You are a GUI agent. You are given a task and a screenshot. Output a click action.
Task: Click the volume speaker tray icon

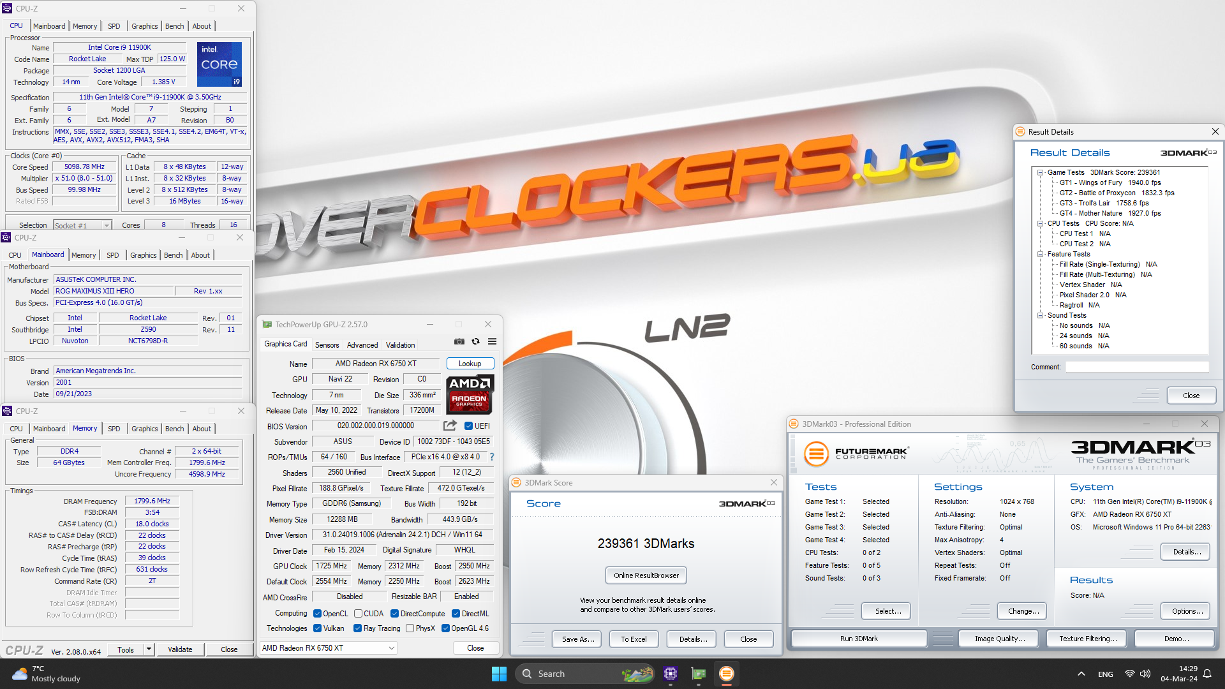[x=1145, y=674]
